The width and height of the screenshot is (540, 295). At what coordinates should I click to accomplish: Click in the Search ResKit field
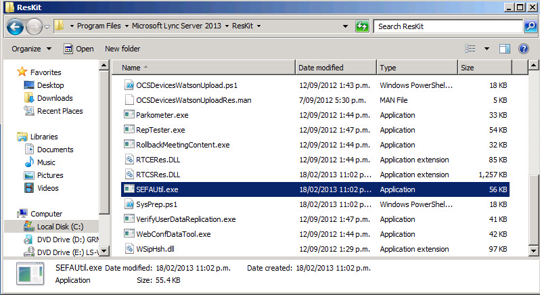point(449,27)
